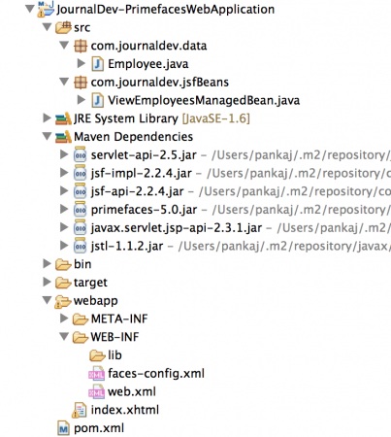The width and height of the screenshot is (391, 437).
Task: Select the JournalDev-PrimefacesWebApplication project name
Action: pyautogui.click(x=166, y=10)
